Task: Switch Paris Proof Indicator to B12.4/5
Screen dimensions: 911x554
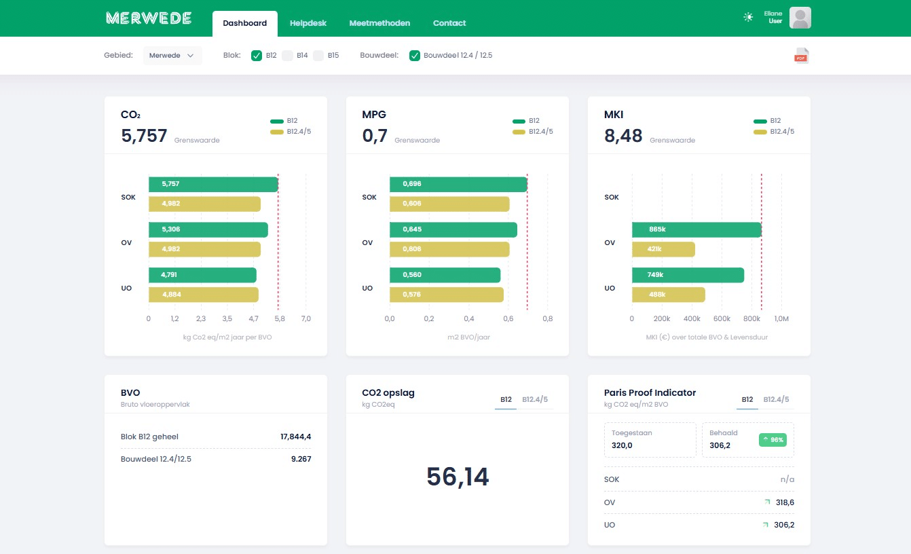Action: tap(776, 400)
